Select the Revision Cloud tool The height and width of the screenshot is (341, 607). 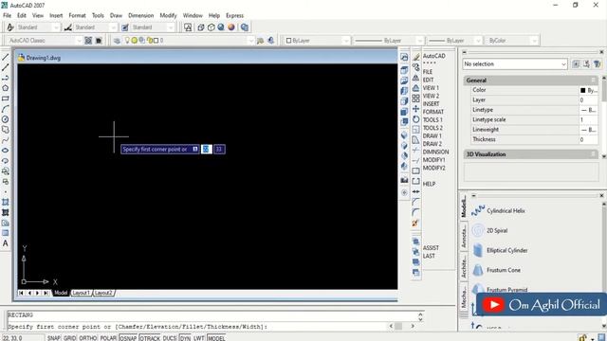click(x=6, y=130)
